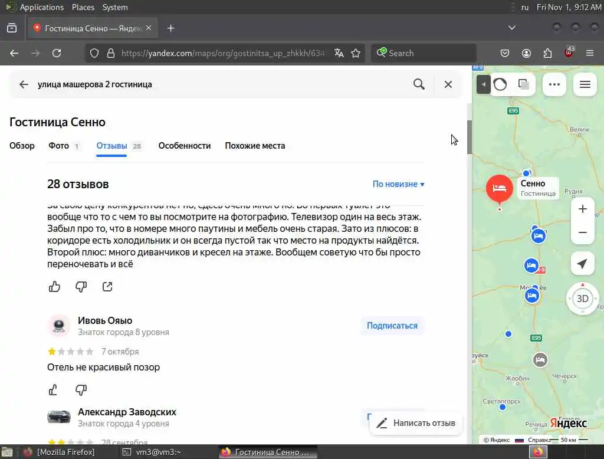Open the red extension badge icon
Screen dimensions: 604x459
[x=569, y=53]
